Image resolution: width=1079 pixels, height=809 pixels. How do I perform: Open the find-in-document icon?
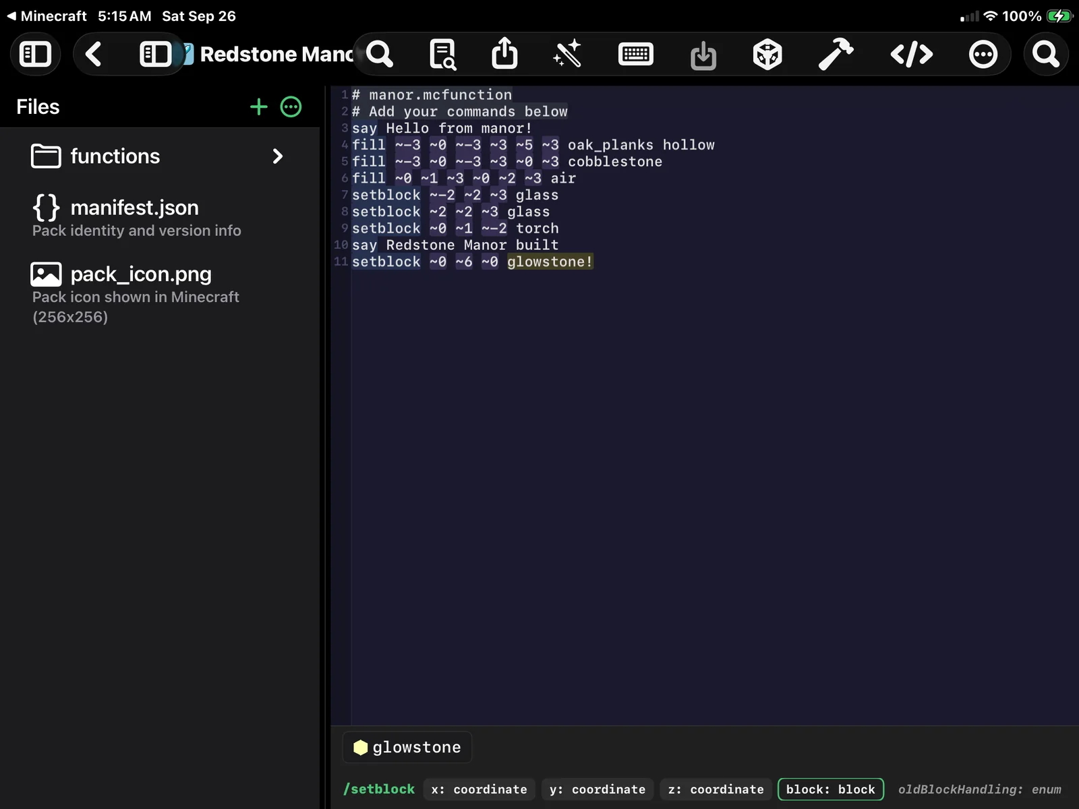click(x=443, y=55)
